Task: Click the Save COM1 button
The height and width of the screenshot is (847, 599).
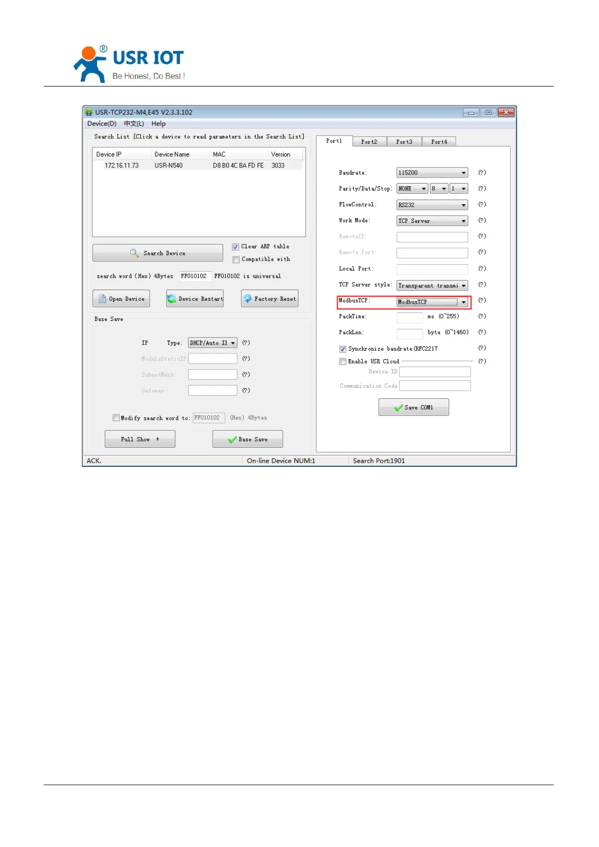Action: pyautogui.click(x=413, y=407)
